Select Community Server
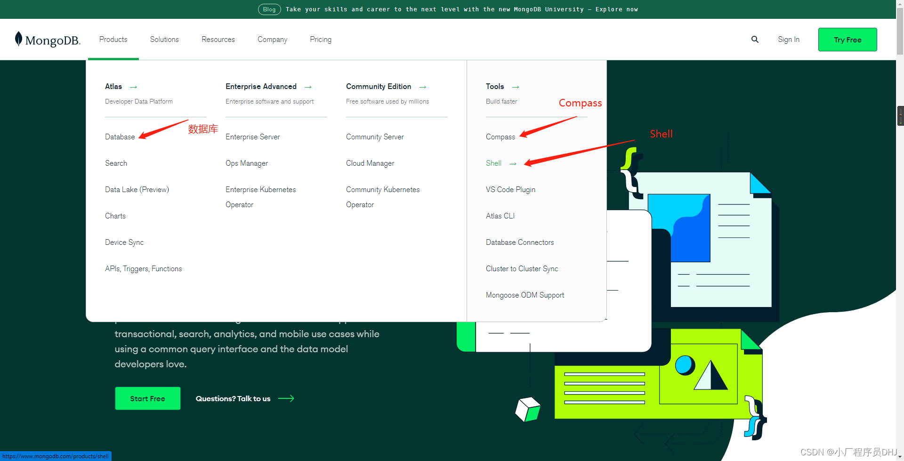904x461 pixels. [375, 137]
